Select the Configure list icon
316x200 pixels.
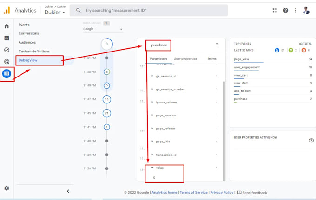pyautogui.click(x=7, y=74)
